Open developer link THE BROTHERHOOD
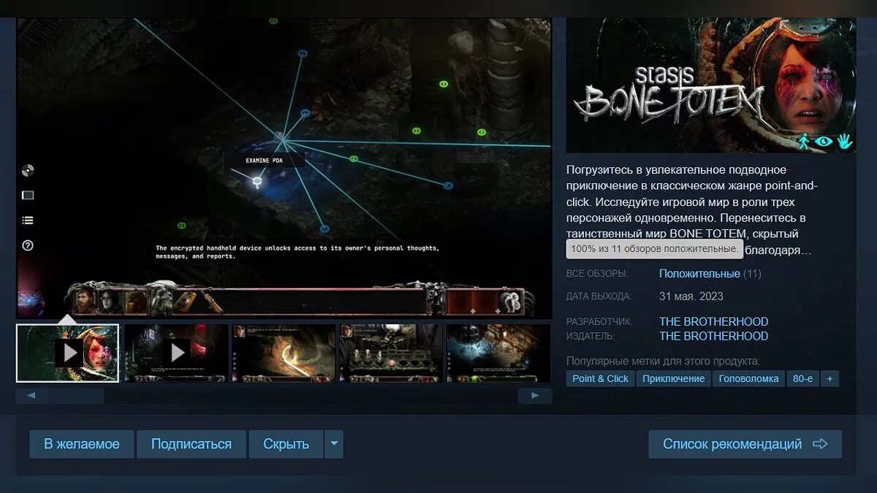Screen dimensions: 877x493 pyautogui.click(x=714, y=321)
